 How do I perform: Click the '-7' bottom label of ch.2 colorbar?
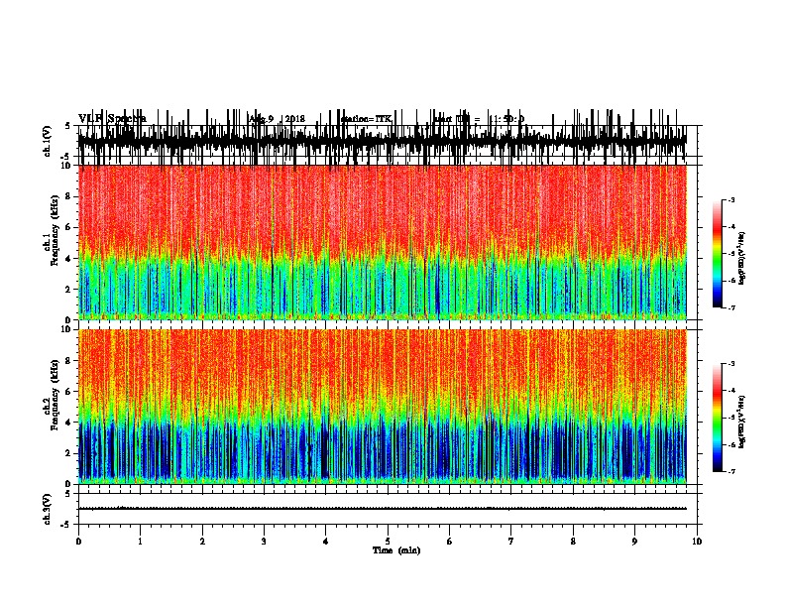click(731, 472)
